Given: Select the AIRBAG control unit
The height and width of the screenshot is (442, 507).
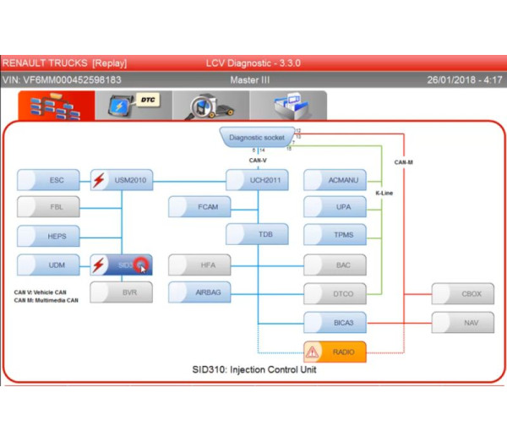Looking at the screenshot, I should coord(199,292).
